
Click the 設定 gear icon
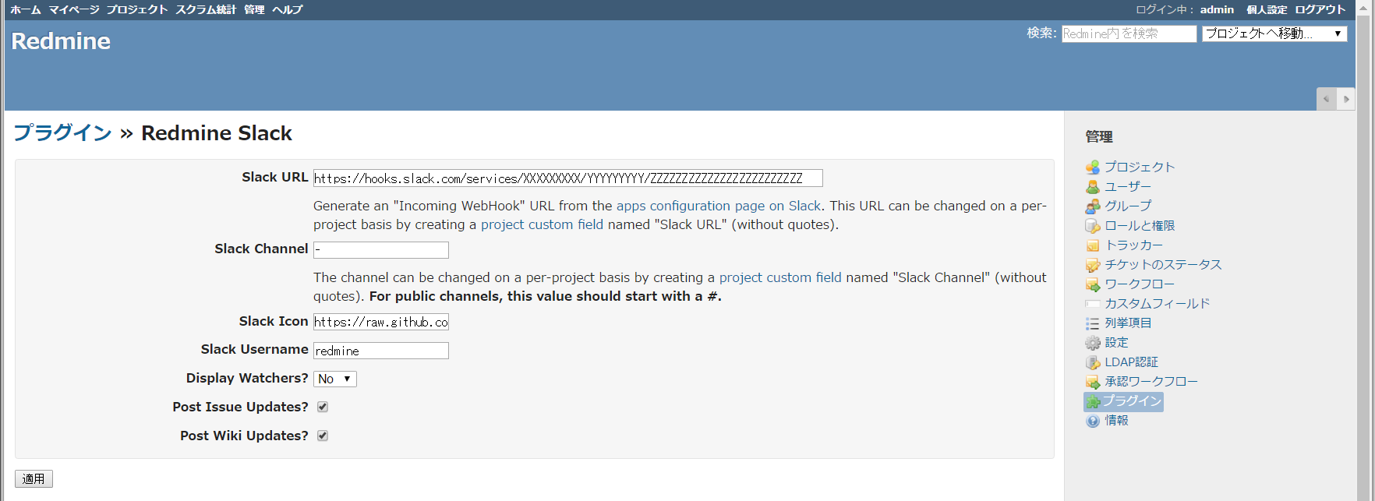[1094, 342]
